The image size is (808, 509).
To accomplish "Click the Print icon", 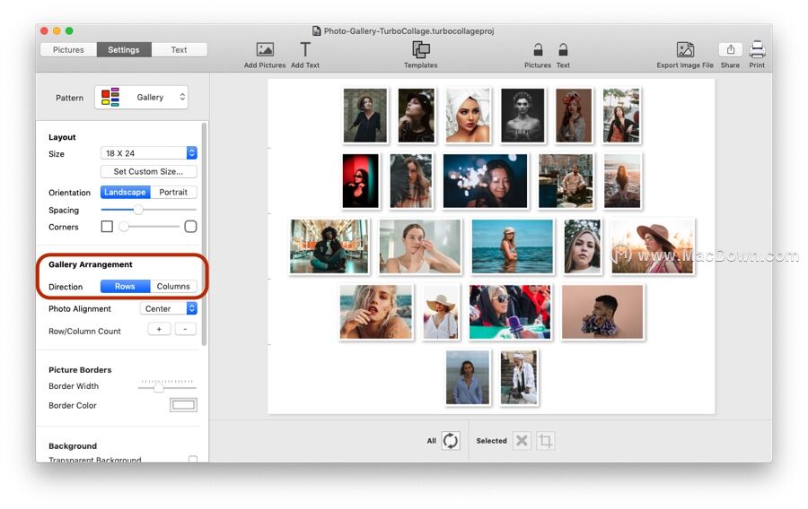I will [757, 50].
